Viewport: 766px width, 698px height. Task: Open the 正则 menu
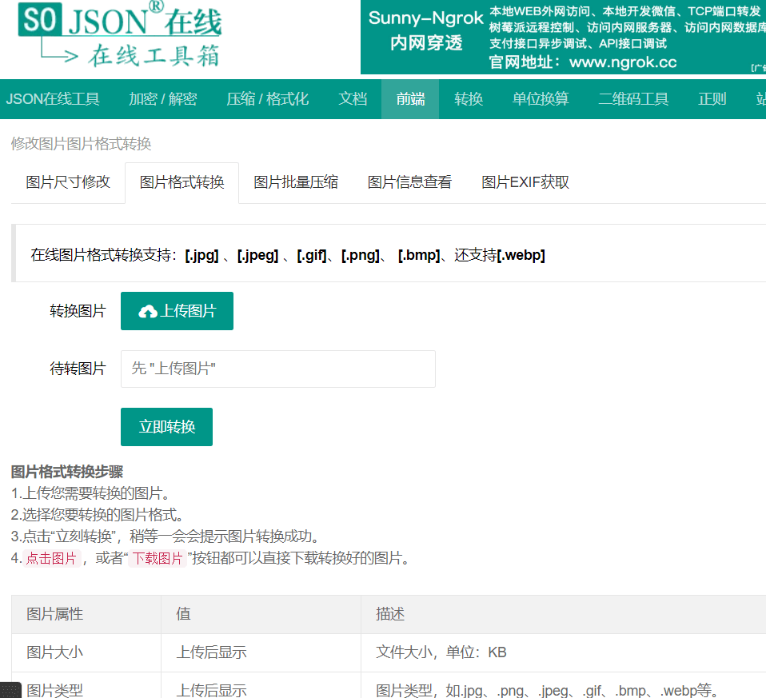point(712,99)
